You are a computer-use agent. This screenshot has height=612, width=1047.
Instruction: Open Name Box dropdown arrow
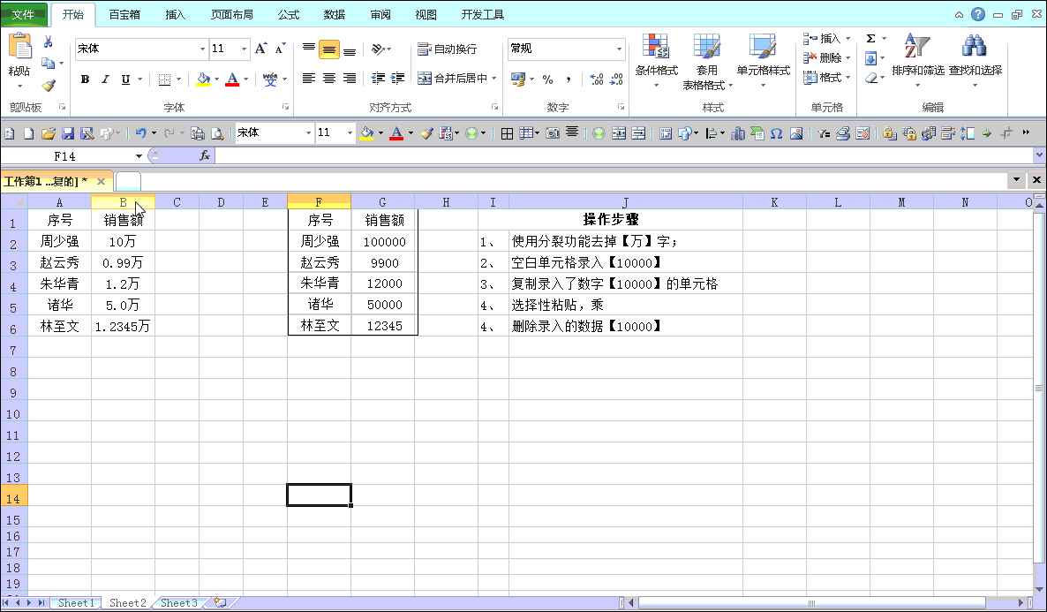coord(139,156)
